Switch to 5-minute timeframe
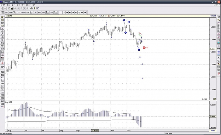 [x=64, y=12]
